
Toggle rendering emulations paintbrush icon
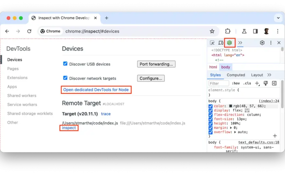coord(266,83)
